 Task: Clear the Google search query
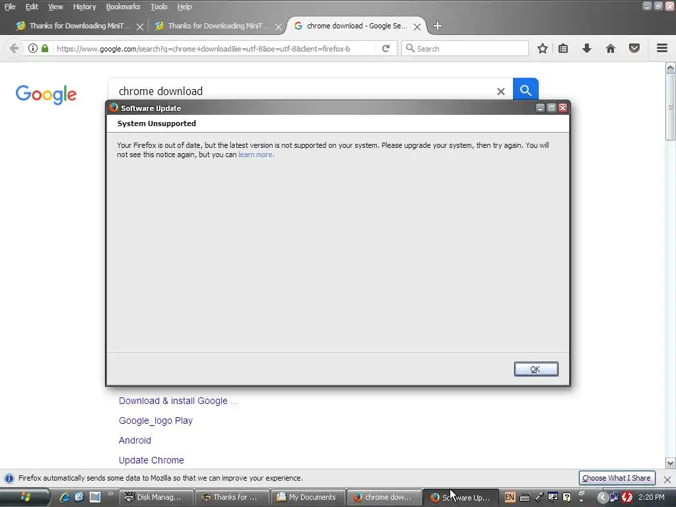pos(500,91)
